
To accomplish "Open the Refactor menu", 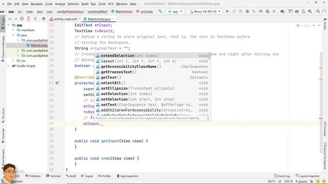I will (73, 4).
